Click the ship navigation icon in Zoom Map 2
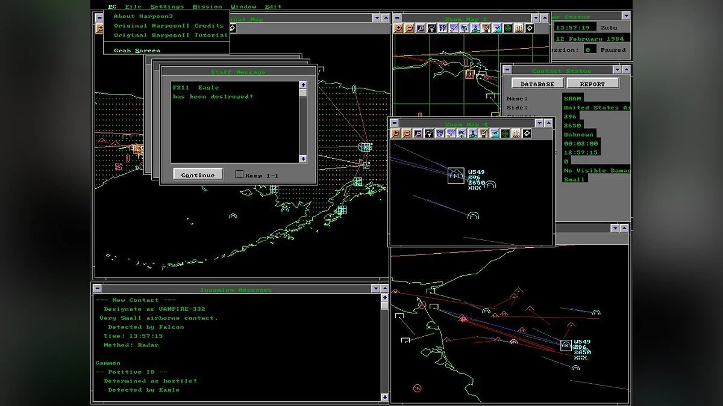The image size is (723, 406). [476, 28]
